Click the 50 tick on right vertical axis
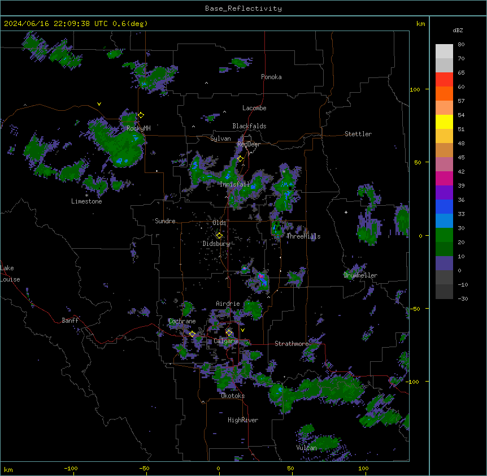 (x=418, y=163)
